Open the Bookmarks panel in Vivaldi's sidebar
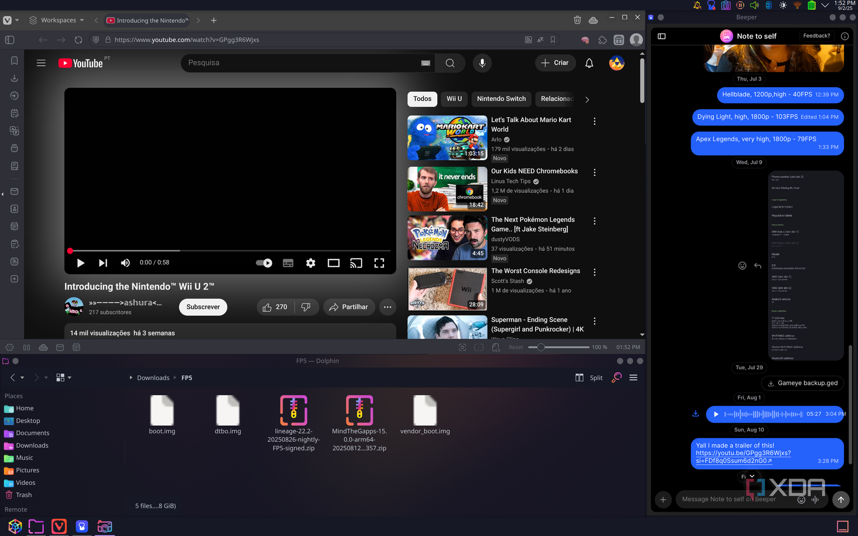Screen dimensions: 858x536 pyautogui.click(x=14, y=60)
